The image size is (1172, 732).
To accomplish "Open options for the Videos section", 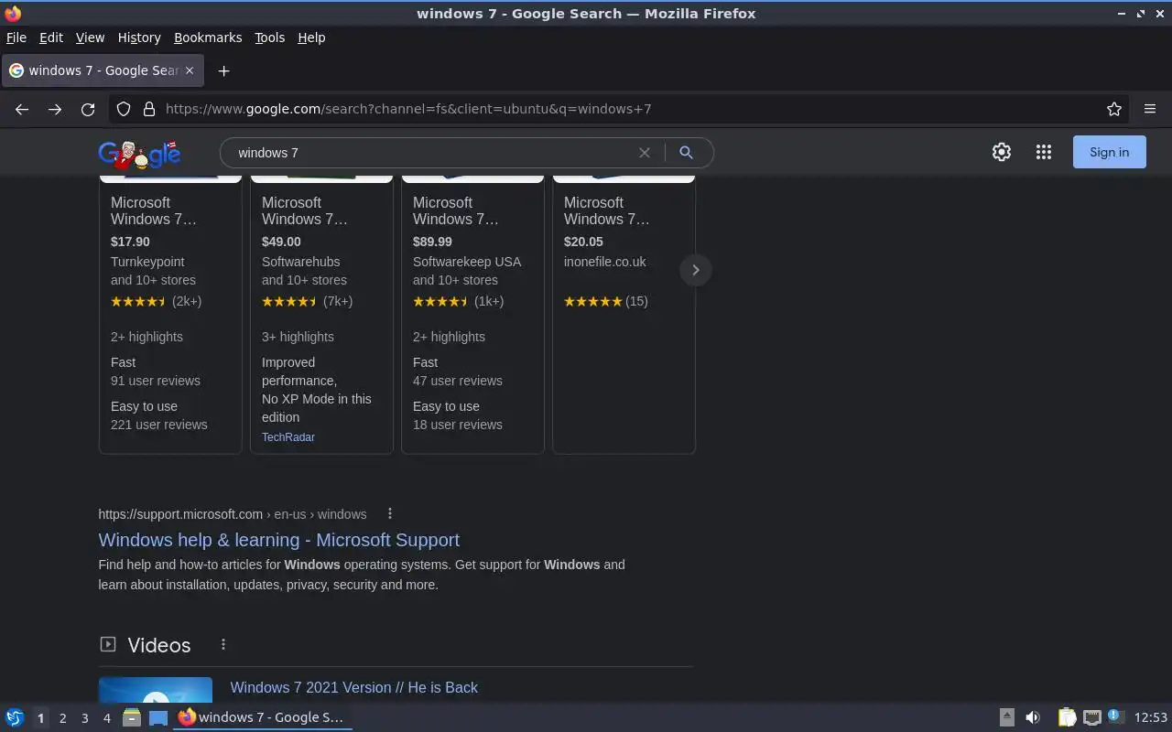I will 223,644.
